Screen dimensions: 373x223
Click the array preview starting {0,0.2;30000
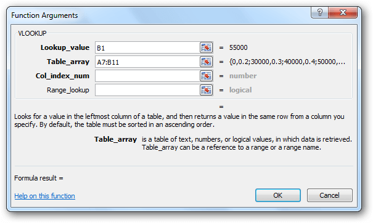[287, 62]
